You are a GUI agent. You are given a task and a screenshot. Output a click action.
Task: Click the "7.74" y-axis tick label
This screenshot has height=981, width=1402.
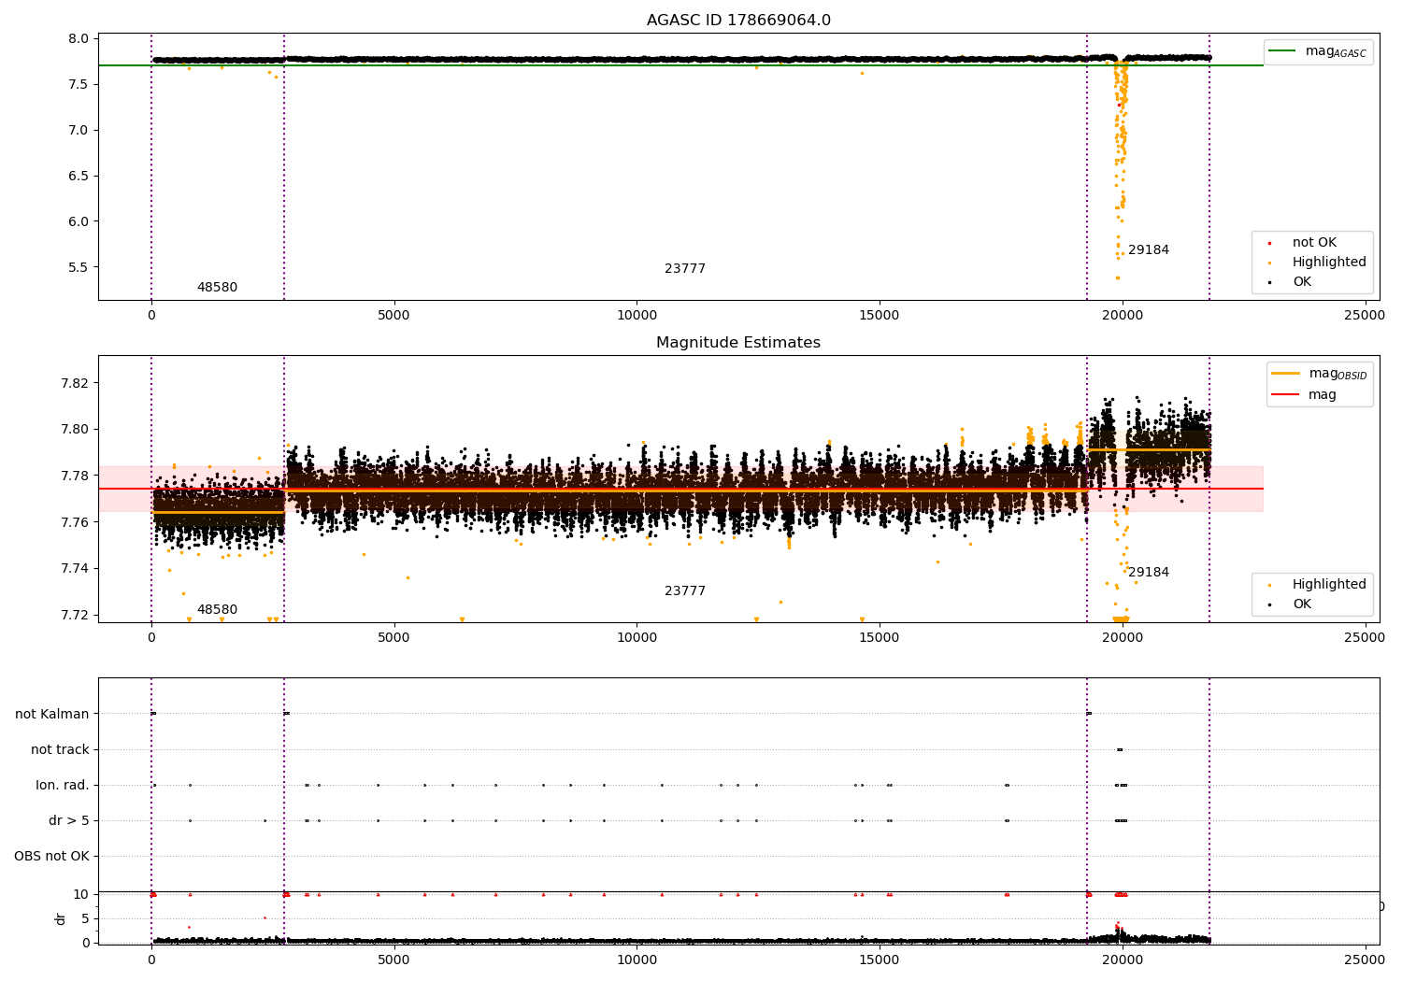click(x=75, y=569)
